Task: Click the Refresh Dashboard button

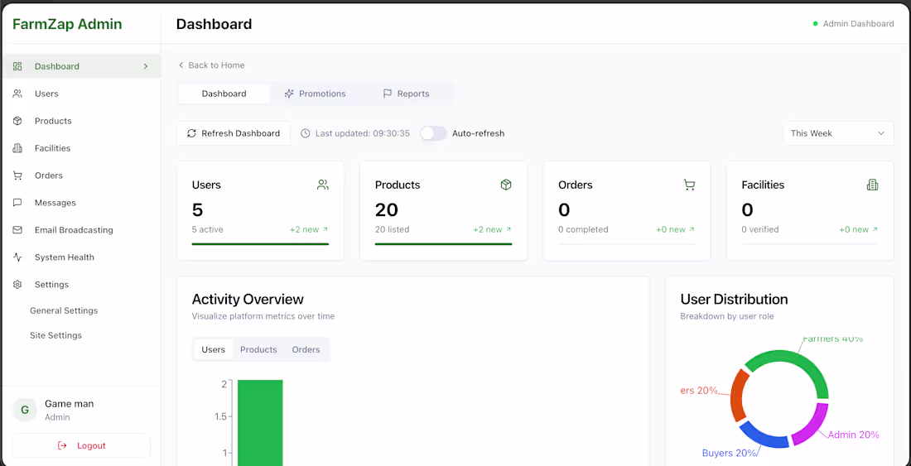Action: [x=234, y=133]
